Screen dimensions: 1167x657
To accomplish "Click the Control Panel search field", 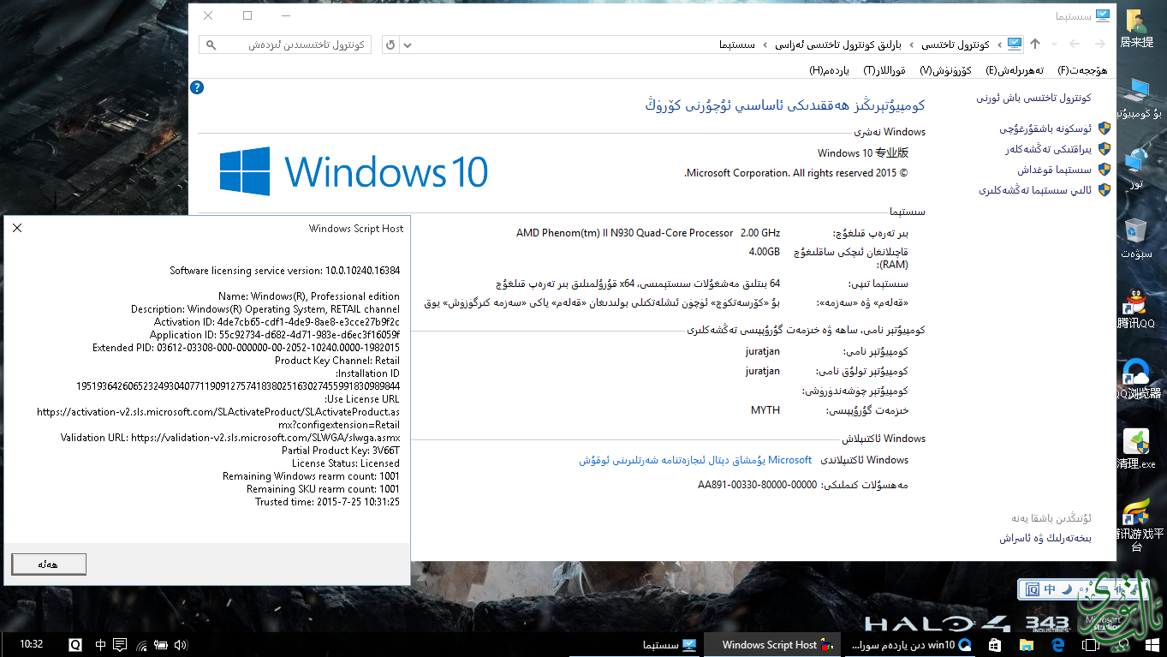I will [285, 45].
